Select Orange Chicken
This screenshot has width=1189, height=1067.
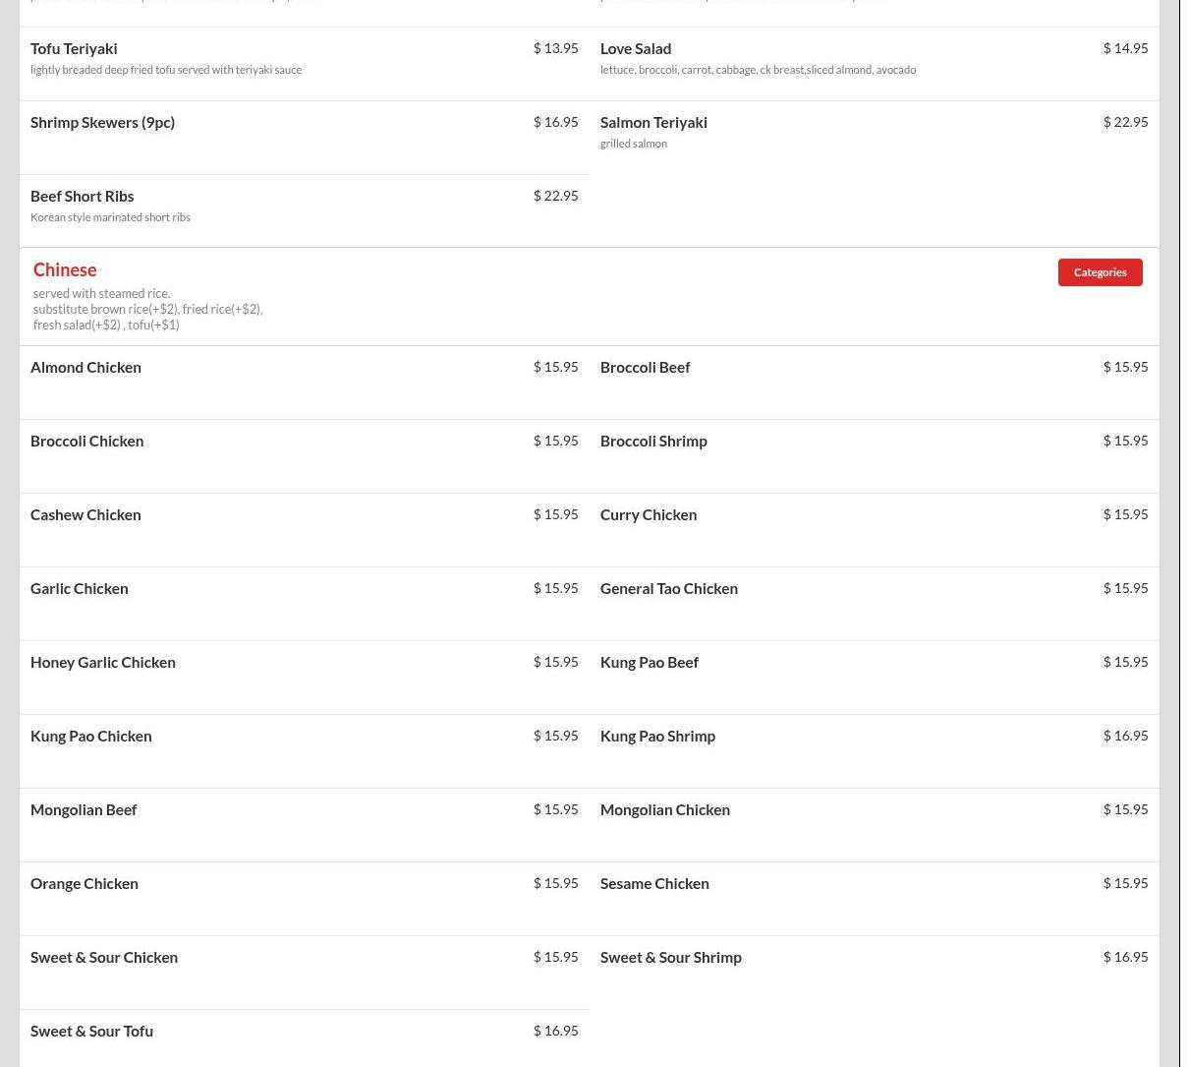click(x=85, y=883)
